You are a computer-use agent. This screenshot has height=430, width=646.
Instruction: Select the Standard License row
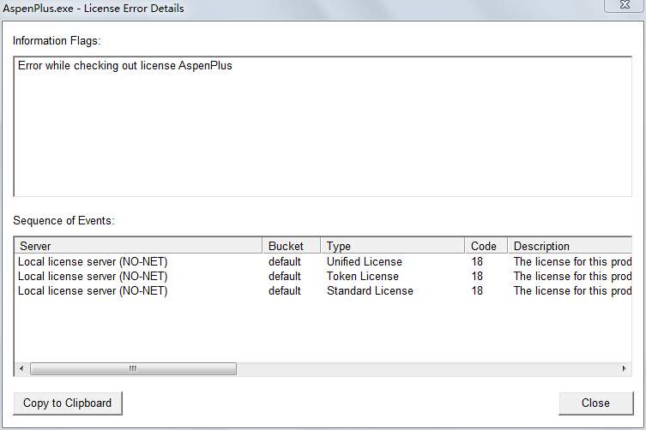tap(323, 291)
